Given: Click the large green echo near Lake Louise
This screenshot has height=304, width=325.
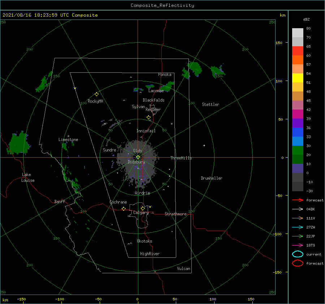Looking at the screenshot, I should [18, 144].
